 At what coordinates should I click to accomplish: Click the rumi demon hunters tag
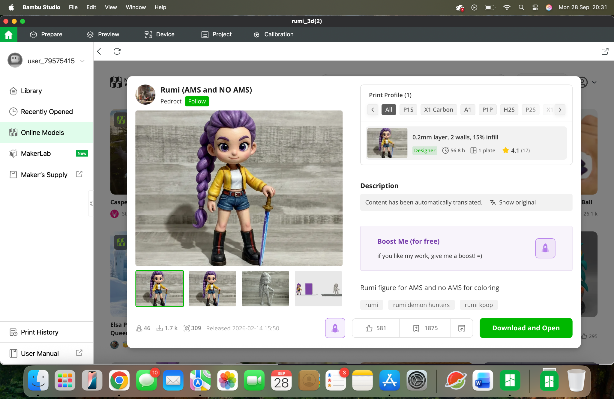click(421, 305)
